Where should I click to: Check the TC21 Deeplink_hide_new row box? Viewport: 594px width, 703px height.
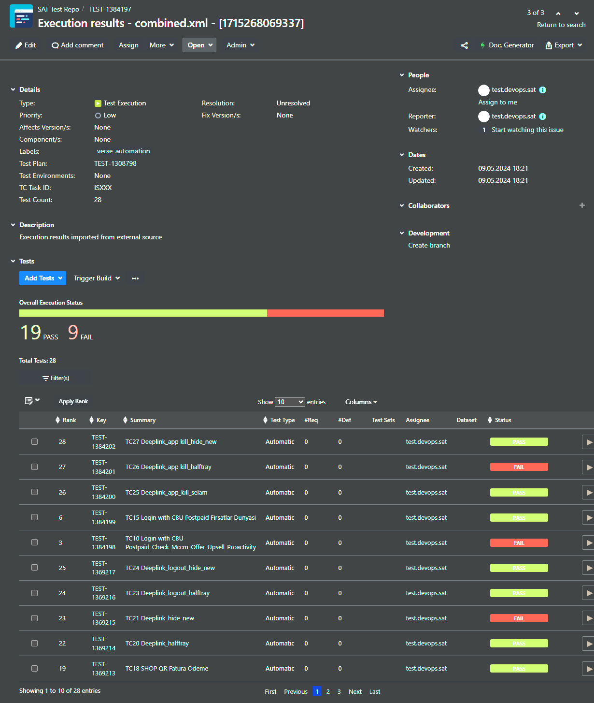click(34, 618)
